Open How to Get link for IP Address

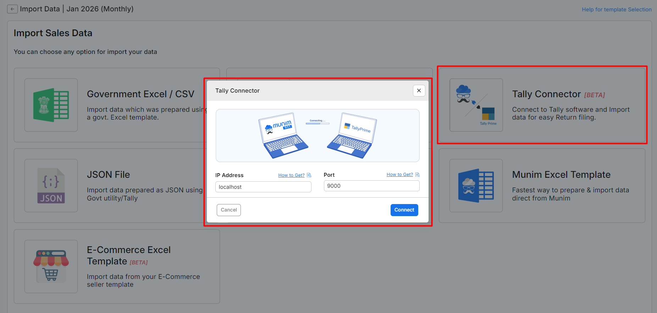click(x=291, y=175)
